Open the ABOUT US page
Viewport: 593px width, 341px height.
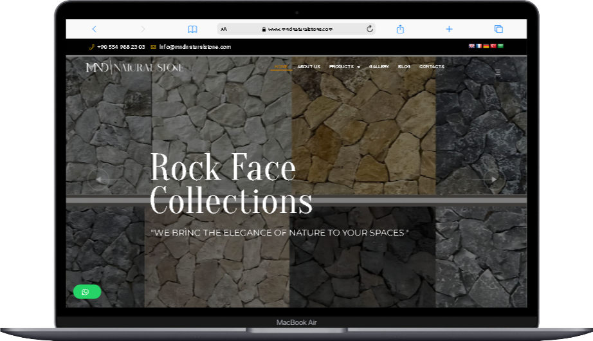(x=309, y=67)
